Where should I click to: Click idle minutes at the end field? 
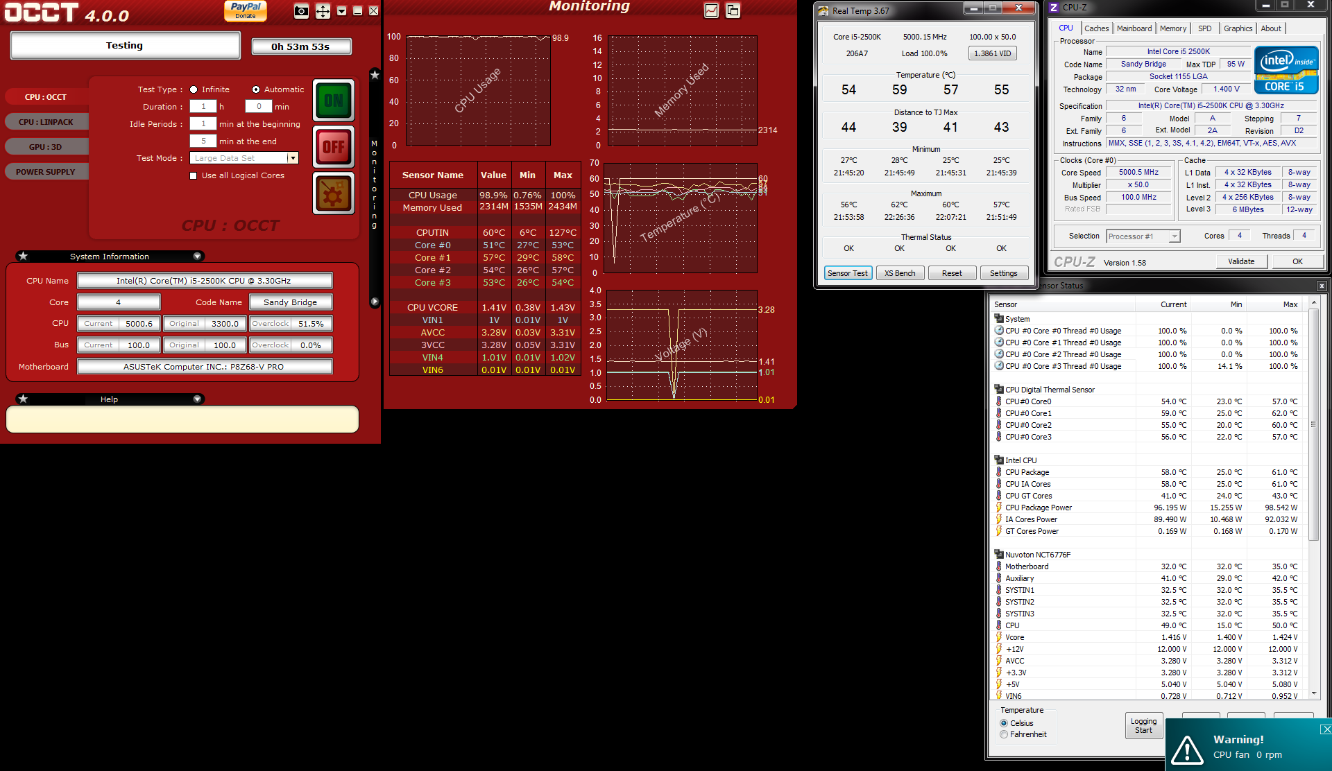point(203,141)
